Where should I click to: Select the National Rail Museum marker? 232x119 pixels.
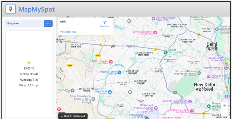(190, 101)
